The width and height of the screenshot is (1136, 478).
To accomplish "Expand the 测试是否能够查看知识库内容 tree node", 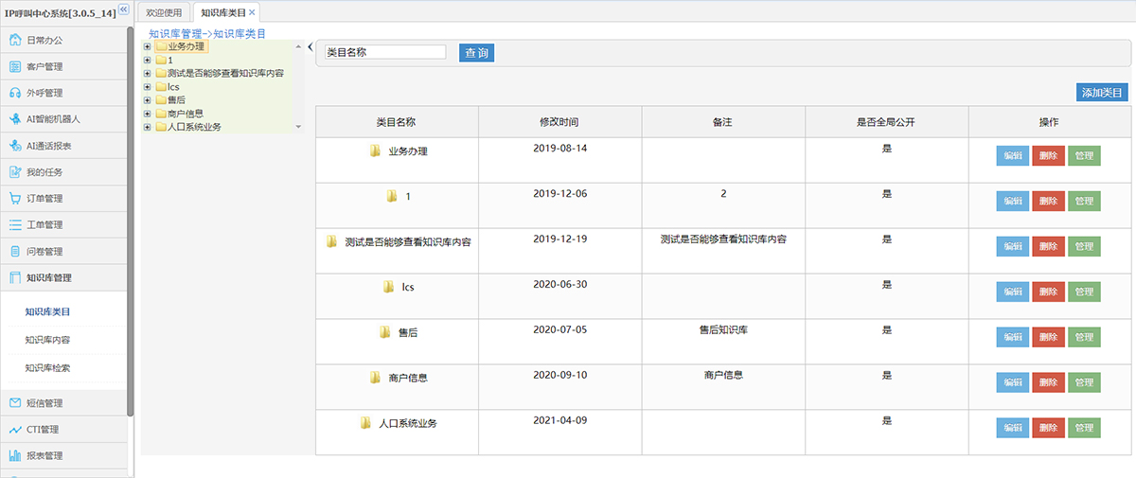I will [147, 73].
